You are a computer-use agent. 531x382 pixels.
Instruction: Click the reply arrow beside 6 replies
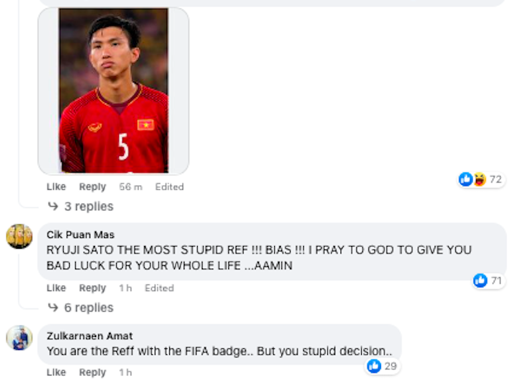pos(53,307)
